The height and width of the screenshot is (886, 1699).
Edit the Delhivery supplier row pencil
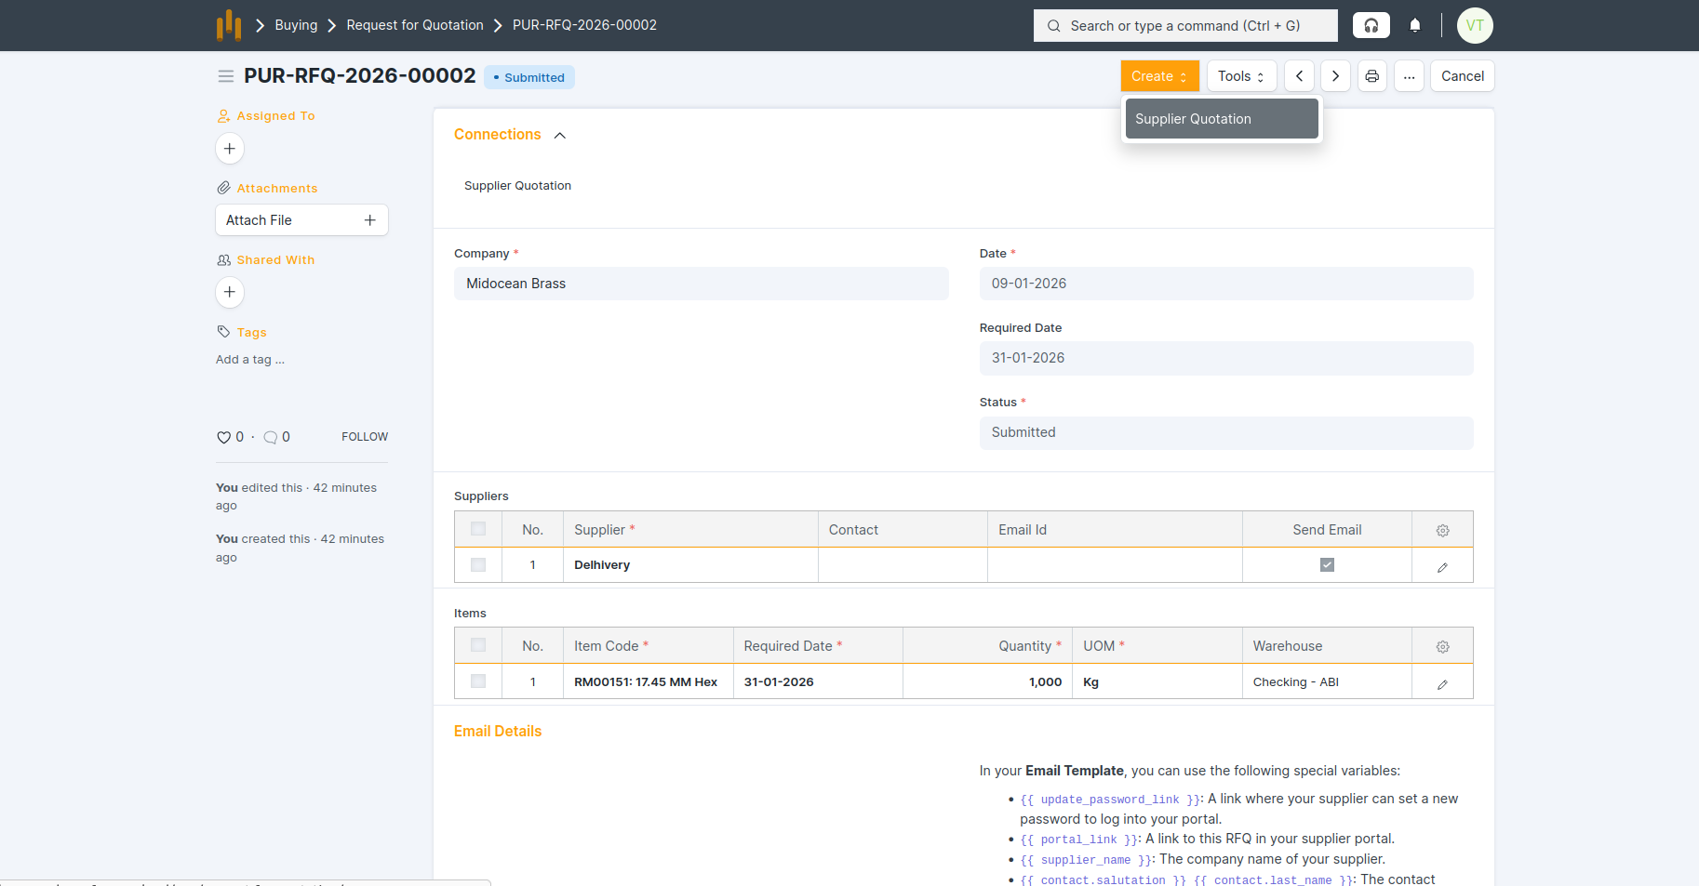[1441, 566]
